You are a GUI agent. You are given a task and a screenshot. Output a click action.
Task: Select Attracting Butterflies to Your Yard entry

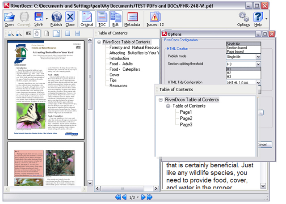click(134, 53)
